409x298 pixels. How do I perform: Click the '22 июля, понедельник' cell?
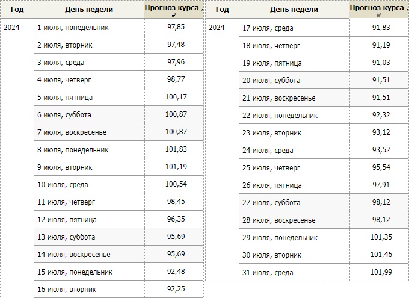280,116
